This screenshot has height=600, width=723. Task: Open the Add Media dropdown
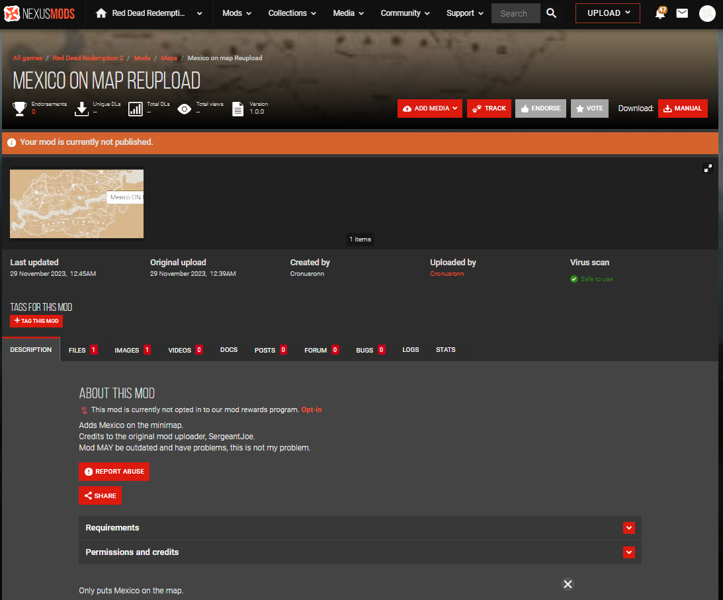point(430,108)
